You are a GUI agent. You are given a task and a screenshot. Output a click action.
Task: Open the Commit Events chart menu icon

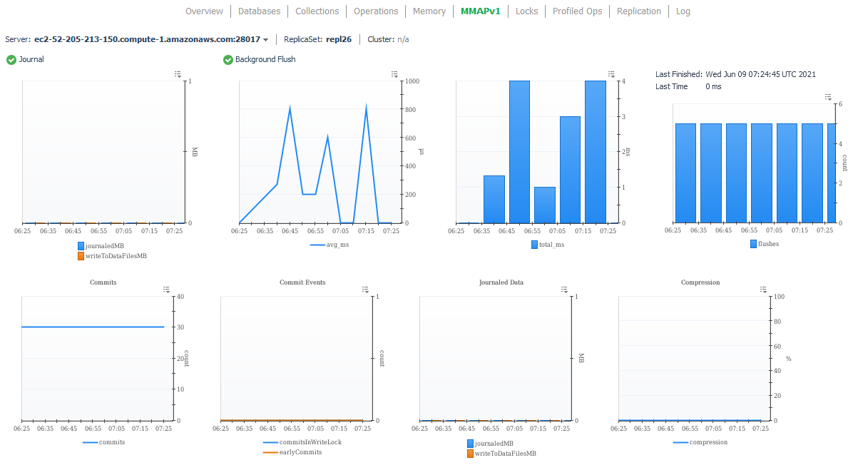coord(365,290)
